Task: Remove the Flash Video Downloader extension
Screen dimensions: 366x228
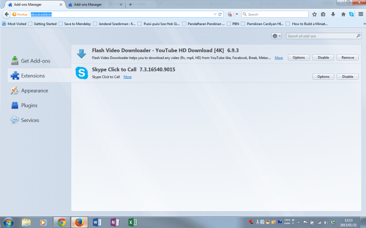Action: point(348,58)
